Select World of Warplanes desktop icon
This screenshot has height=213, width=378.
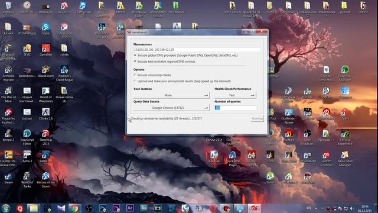coord(45,95)
